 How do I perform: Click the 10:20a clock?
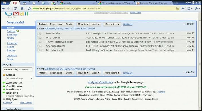188,3
